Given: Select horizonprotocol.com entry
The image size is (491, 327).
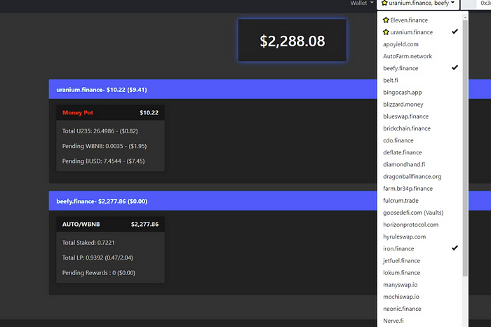Looking at the screenshot, I should point(410,225).
